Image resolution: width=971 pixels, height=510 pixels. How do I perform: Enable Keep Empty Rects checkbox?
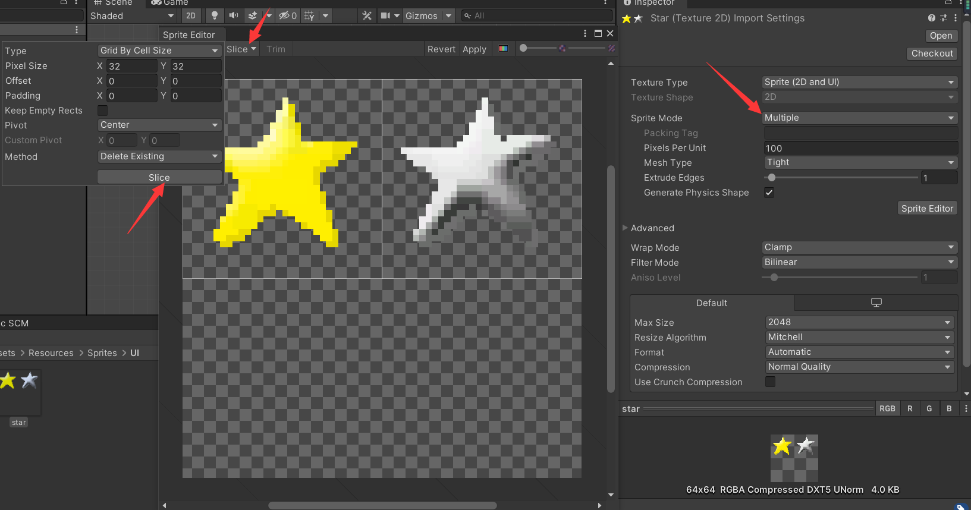103,111
